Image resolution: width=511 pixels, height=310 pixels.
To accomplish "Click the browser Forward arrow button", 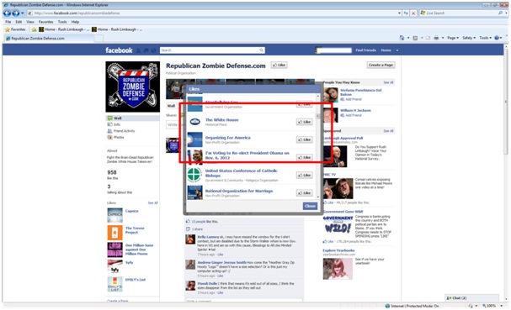I will 15,13.
